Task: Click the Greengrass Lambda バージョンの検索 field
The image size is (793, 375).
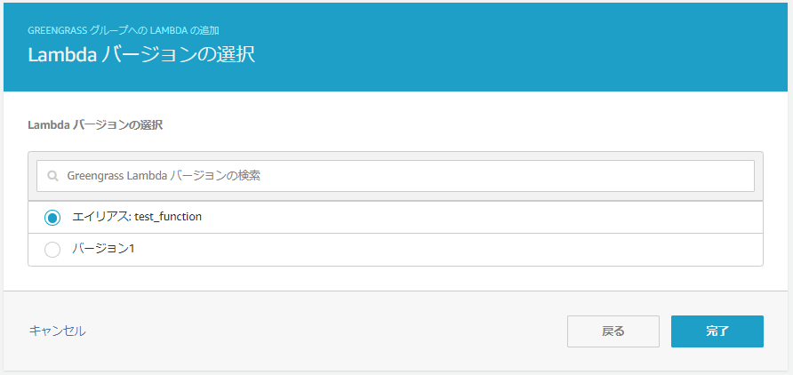Action: (x=395, y=176)
